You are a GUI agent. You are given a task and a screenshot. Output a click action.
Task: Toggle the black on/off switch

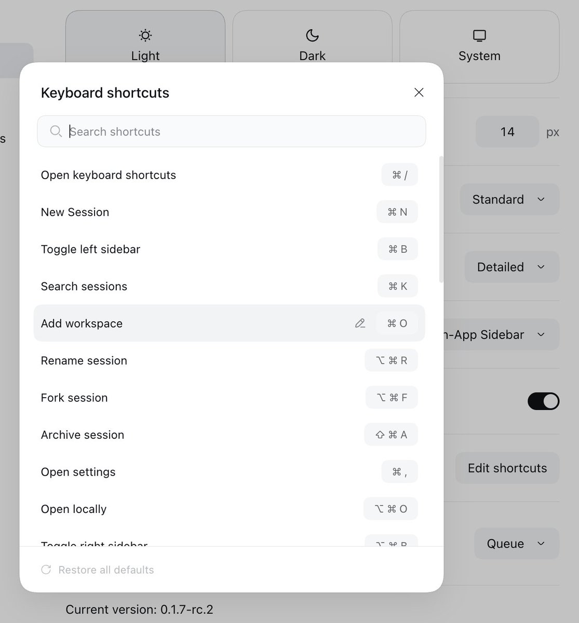click(x=543, y=401)
